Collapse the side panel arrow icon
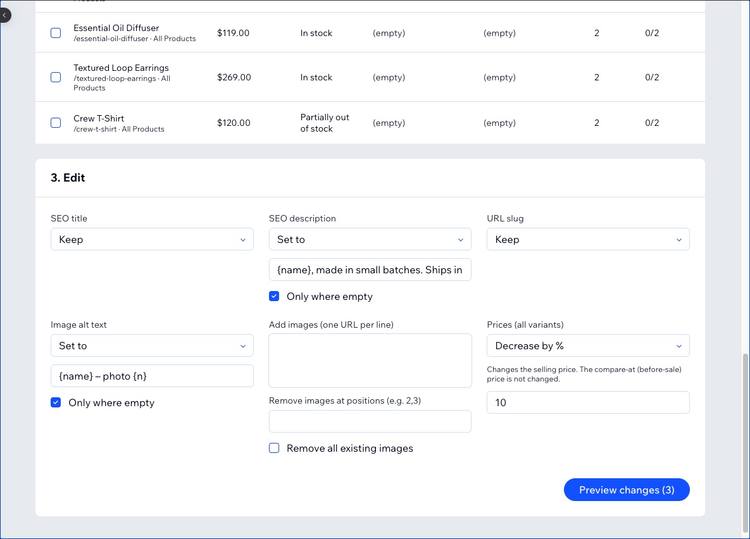750x539 pixels. pyautogui.click(x=4, y=15)
